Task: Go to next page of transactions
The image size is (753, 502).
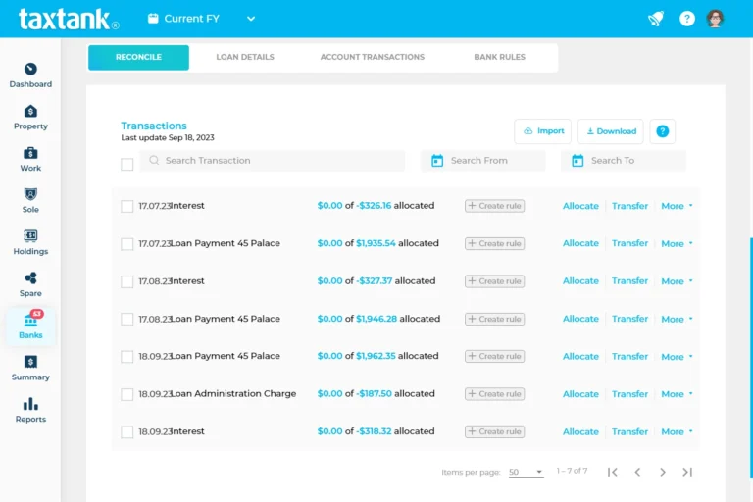Action: coord(662,472)
